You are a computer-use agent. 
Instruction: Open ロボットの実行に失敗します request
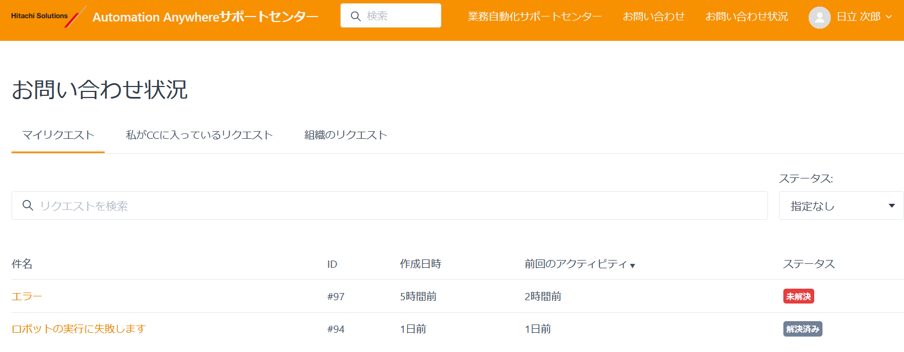pyautogui.click(x=78, y=329)
